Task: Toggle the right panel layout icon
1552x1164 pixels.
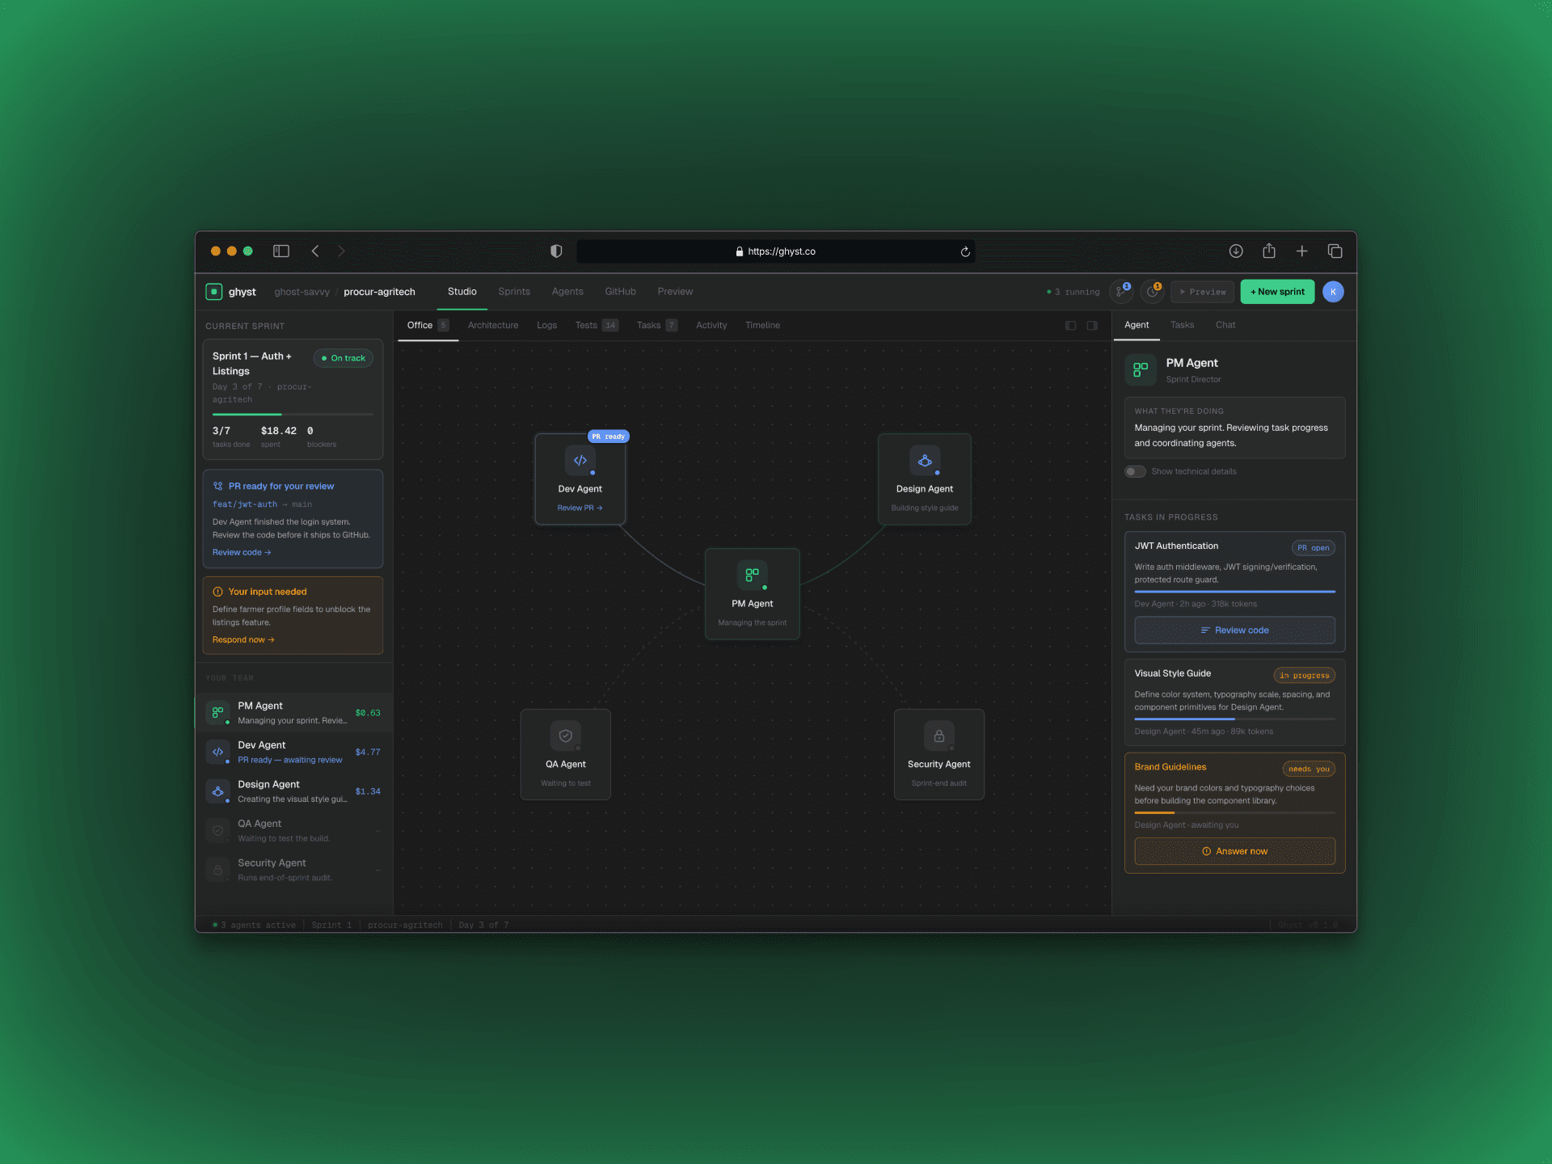Action: (x=1092, y=326)
